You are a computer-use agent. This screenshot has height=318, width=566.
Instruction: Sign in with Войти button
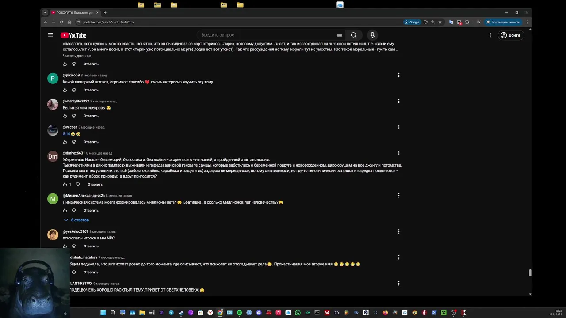[x=511, y=35]
